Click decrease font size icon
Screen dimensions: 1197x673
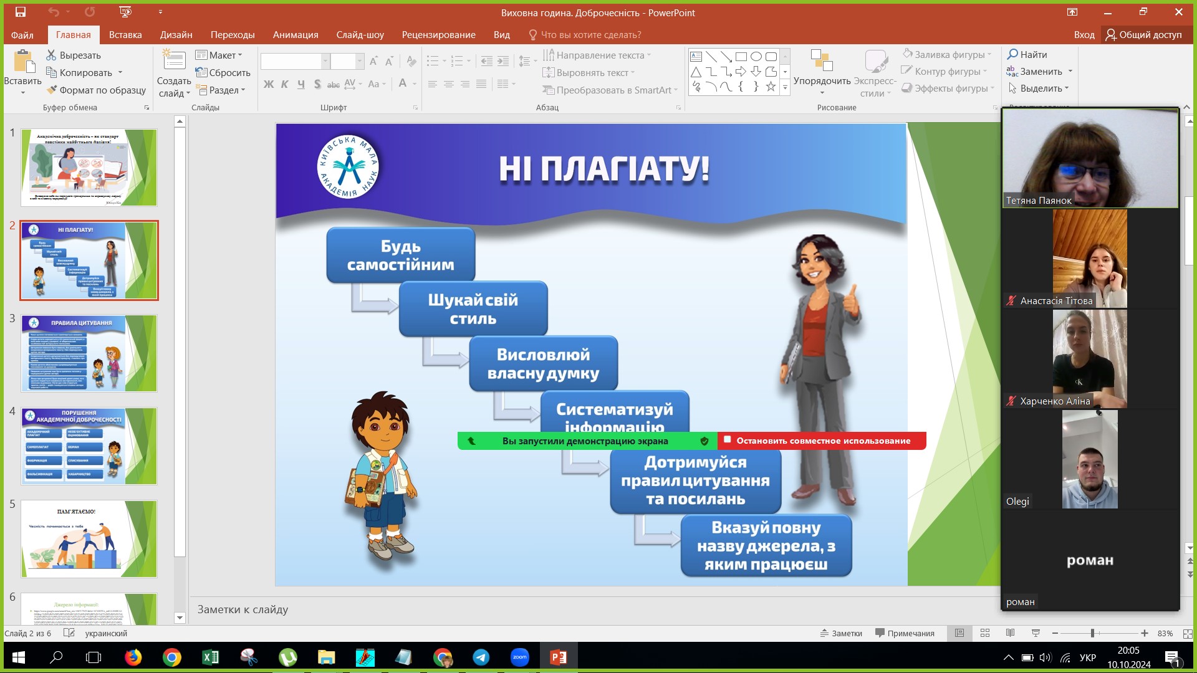pyautogui.click(x=389, y=61)
